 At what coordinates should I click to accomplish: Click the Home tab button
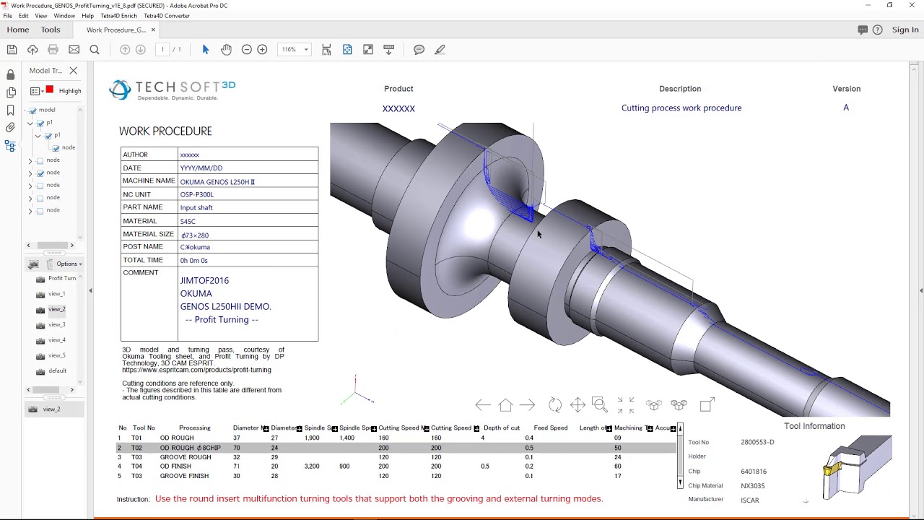(18, 30)
